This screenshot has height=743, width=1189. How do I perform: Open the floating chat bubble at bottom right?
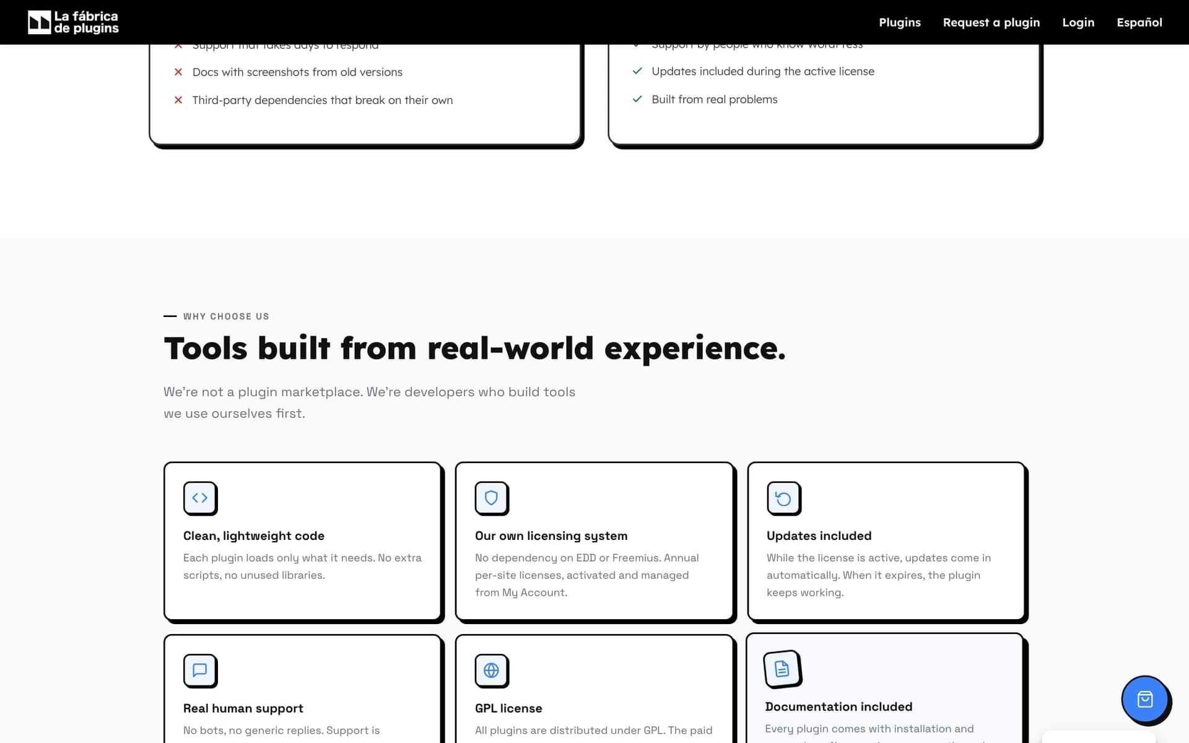[x=1145, y=699]
